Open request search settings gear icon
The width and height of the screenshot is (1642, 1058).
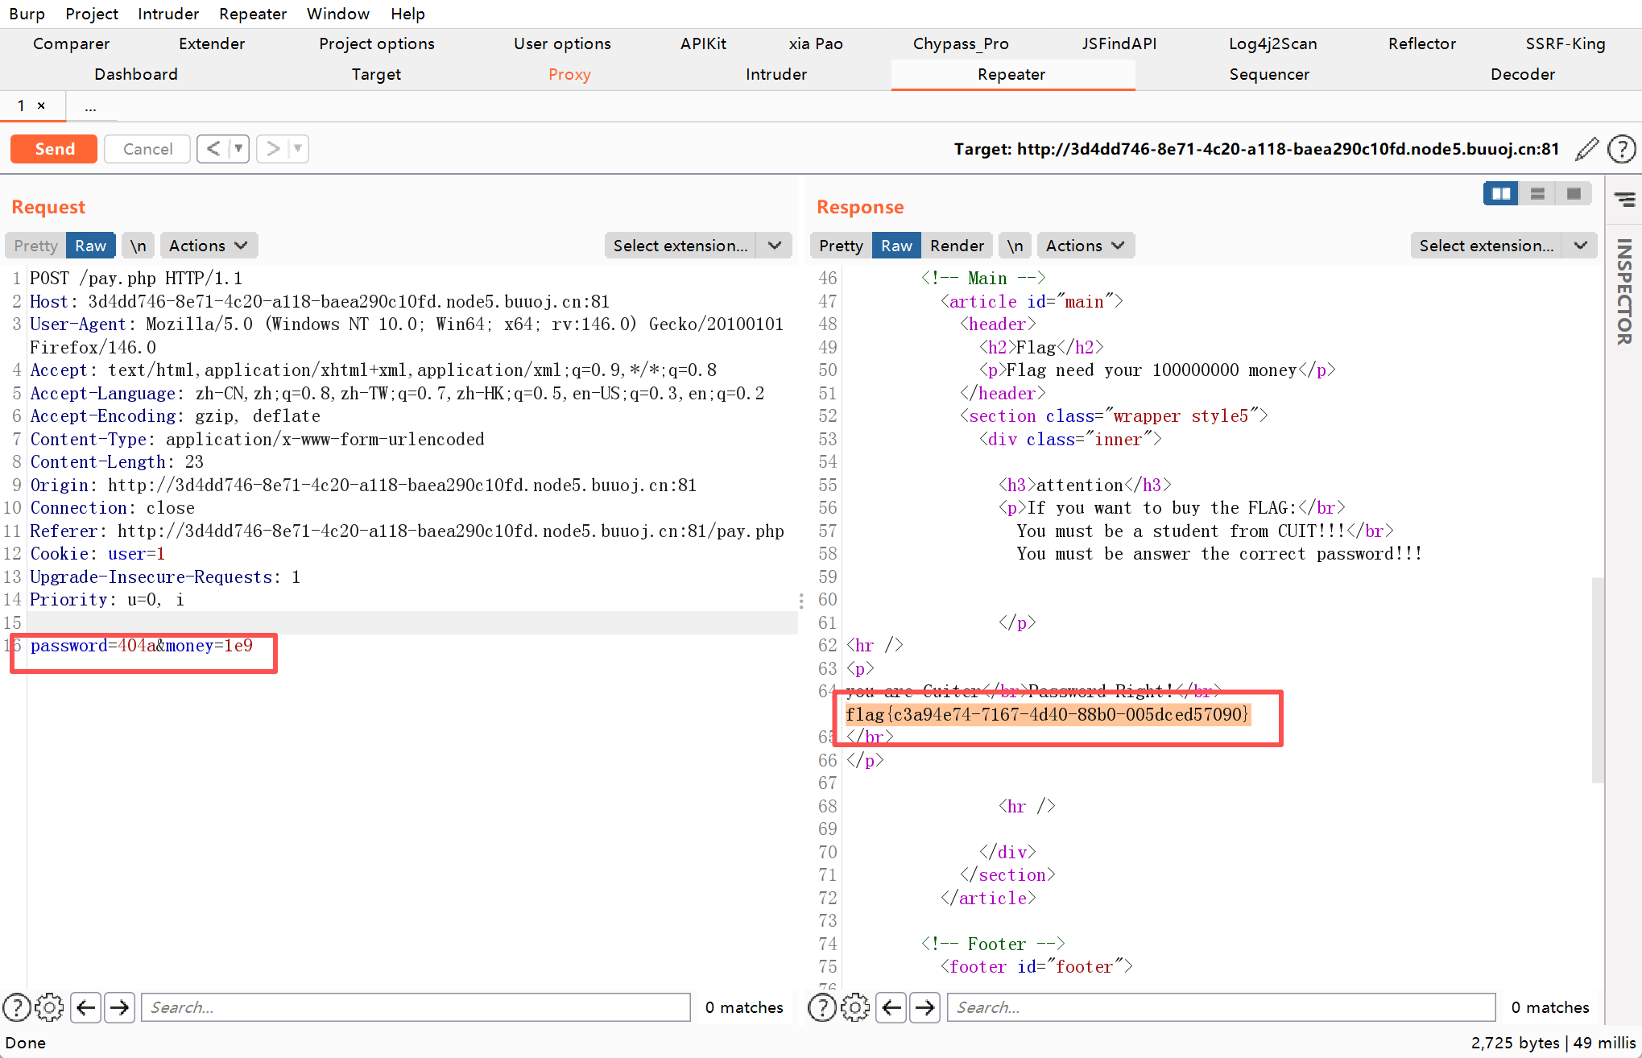(49, 1007)
